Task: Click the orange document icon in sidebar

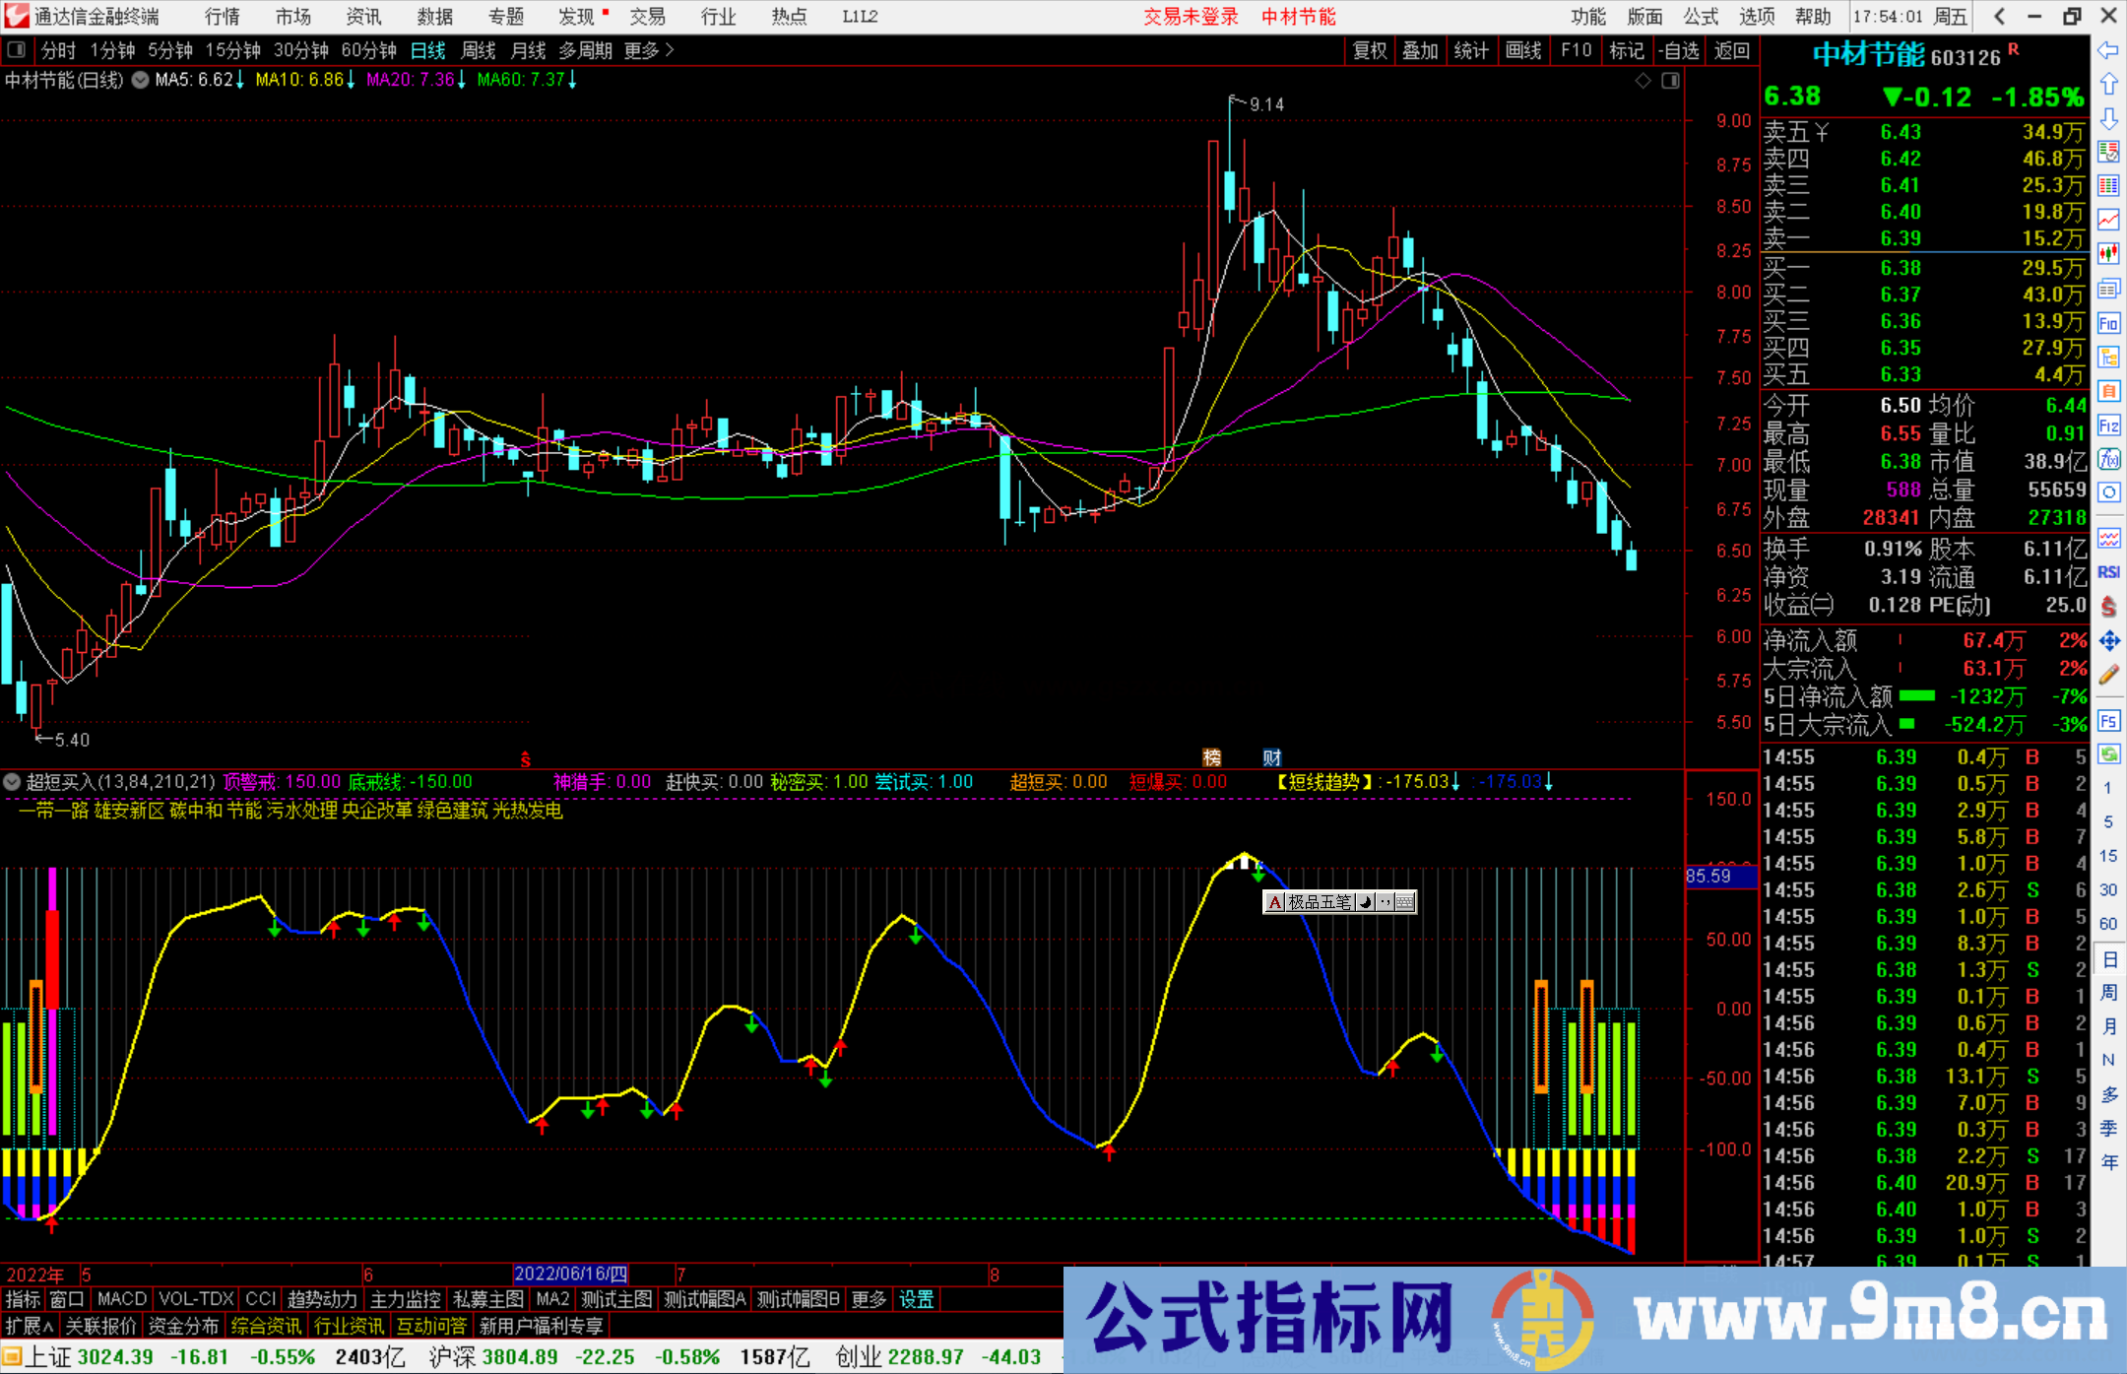Action: (x=2108, y=391)
